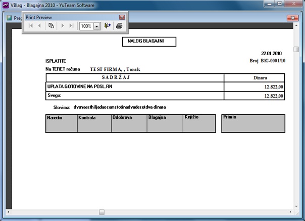Click the preview window icon beside Pregled
The width and height of the screenshot is (305, 221).
[x=9, y=18]
